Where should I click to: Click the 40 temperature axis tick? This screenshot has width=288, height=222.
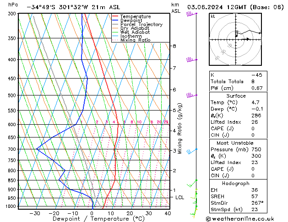pyautogui.click(x=168, y=213)
